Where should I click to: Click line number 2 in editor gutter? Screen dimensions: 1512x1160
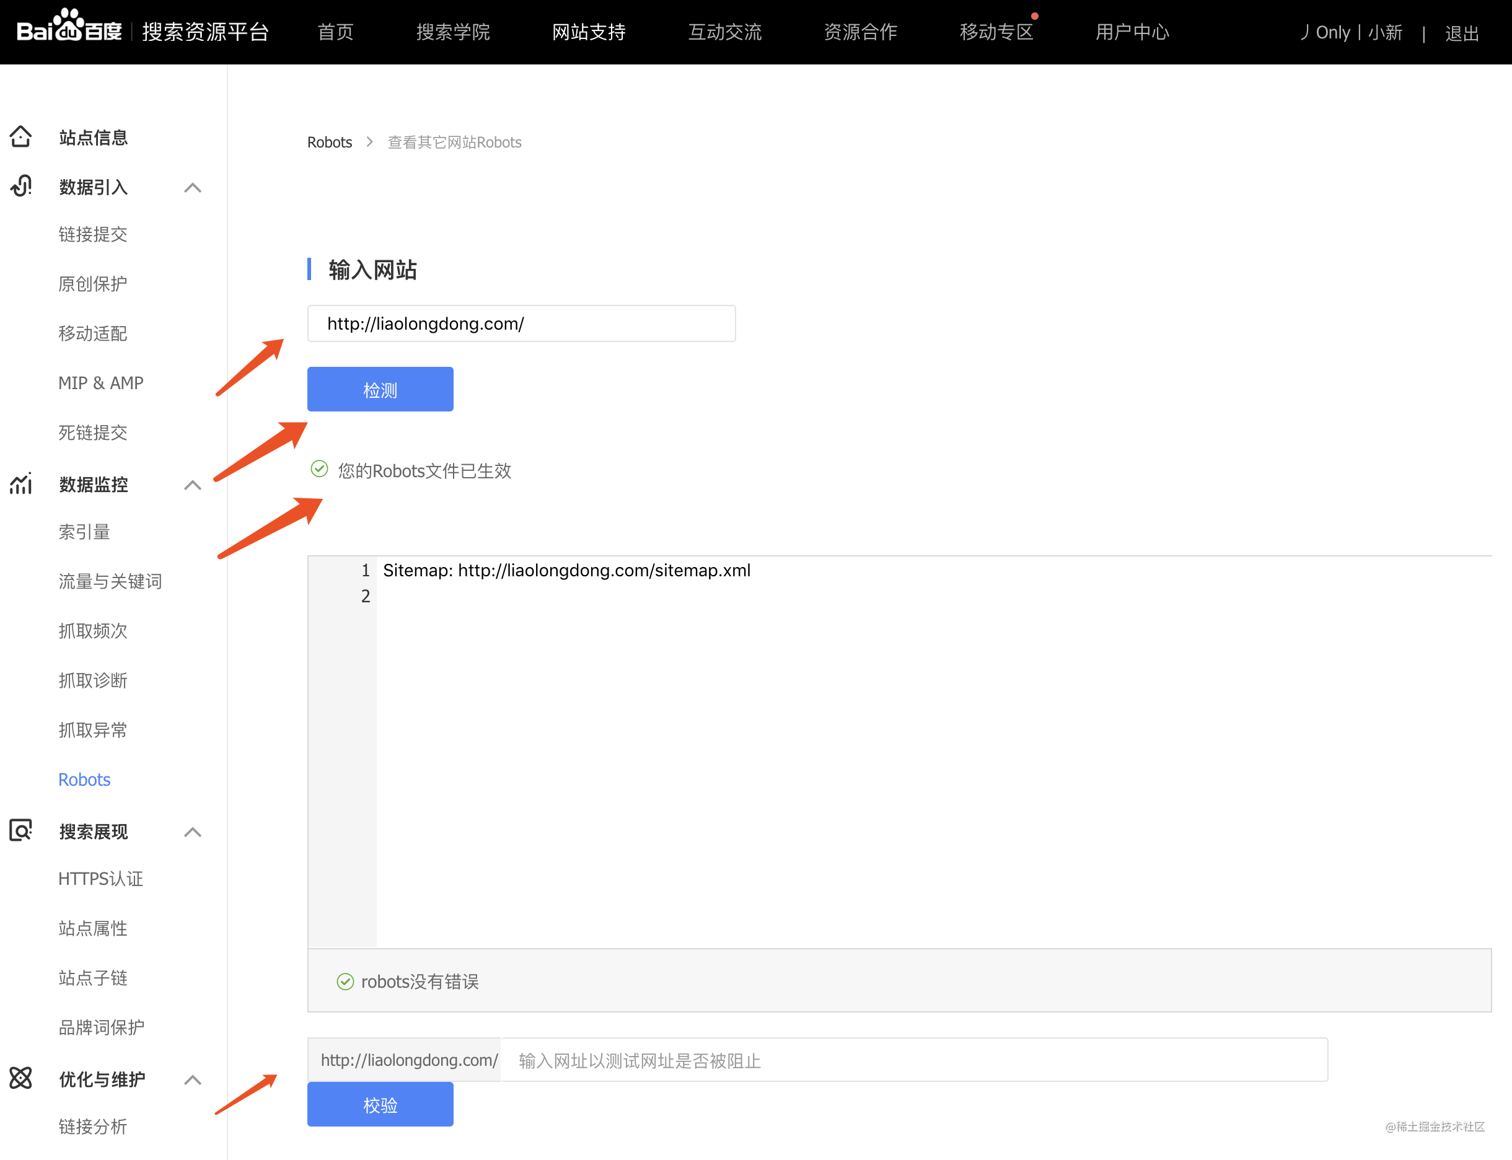pos(366,596)
